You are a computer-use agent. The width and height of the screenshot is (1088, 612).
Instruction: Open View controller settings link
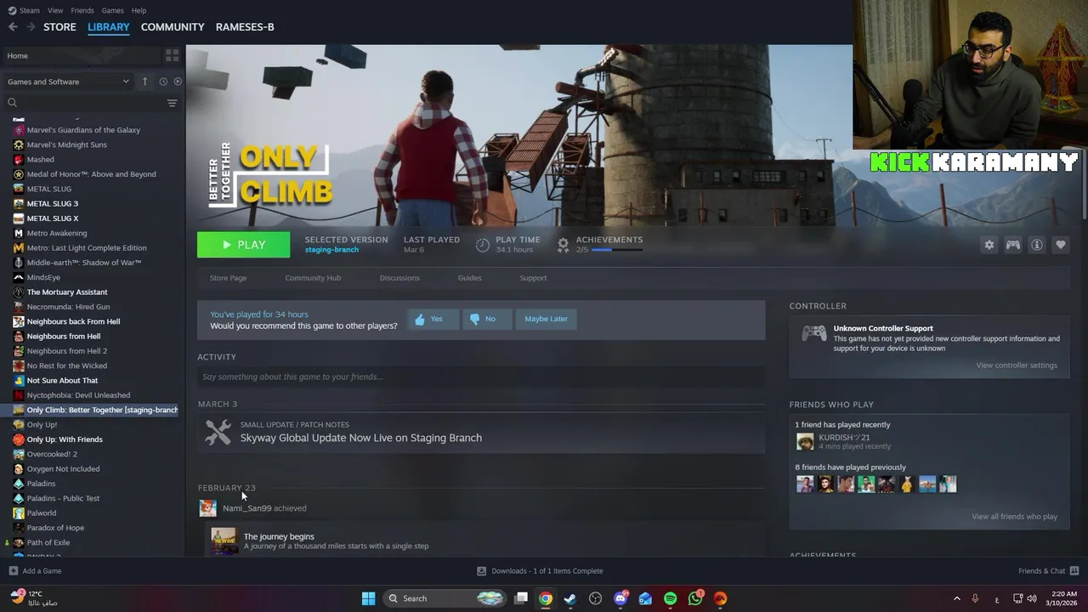click(x=1017, y=365)
